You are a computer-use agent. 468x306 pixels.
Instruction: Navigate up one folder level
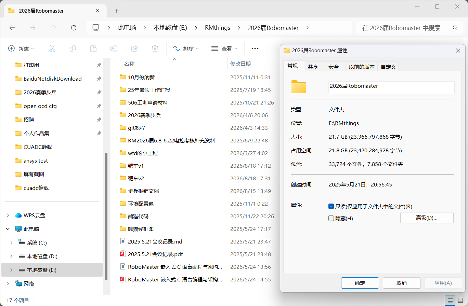point(53,28)
